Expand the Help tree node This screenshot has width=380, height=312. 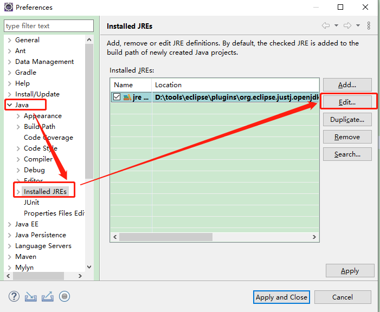pos(9,83)
